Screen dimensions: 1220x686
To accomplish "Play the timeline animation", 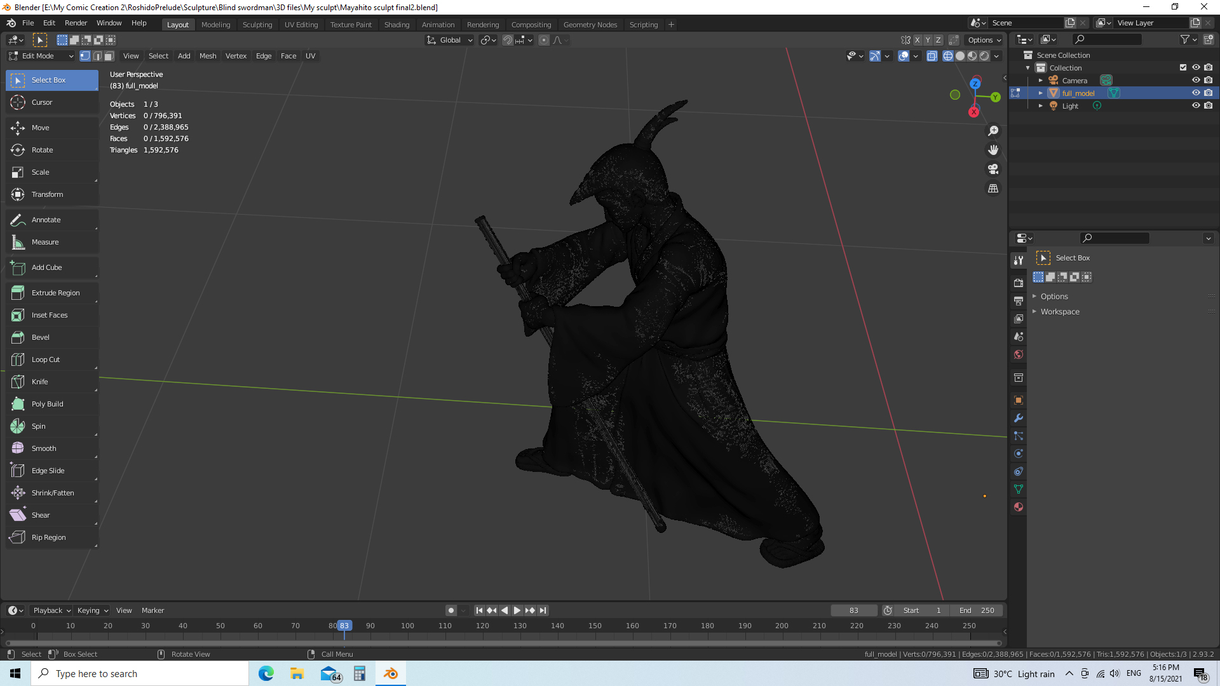I will coord(517,610).
